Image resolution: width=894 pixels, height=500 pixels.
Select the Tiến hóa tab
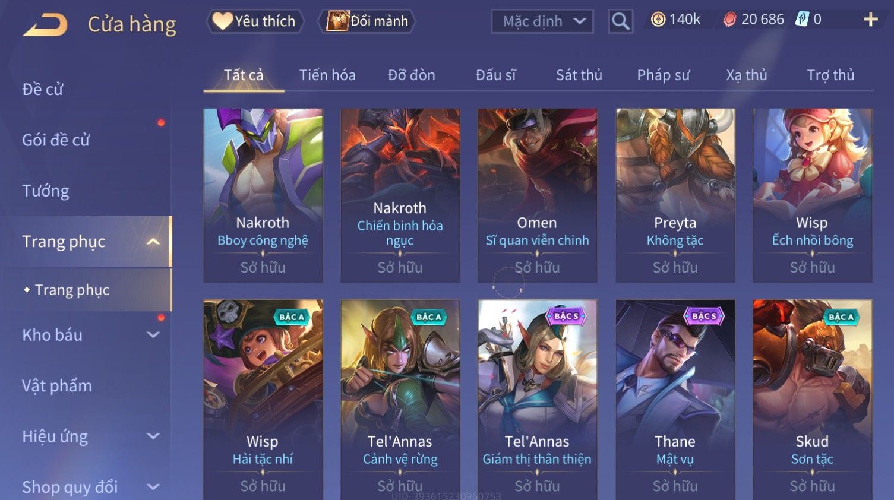tap(327, 75)
